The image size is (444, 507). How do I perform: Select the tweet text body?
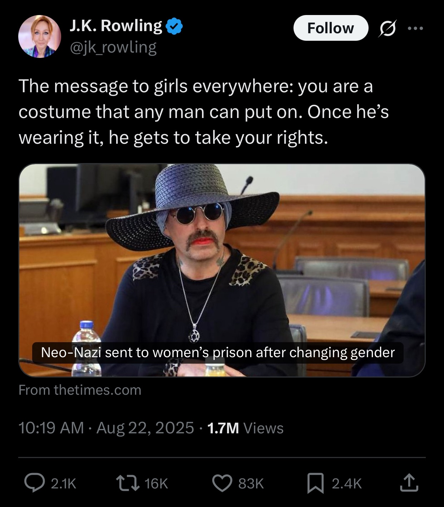(203, 112)
